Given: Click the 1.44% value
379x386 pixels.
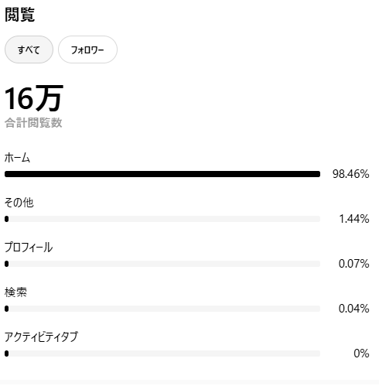Looking at the screenshot, I should coord(354,219).
